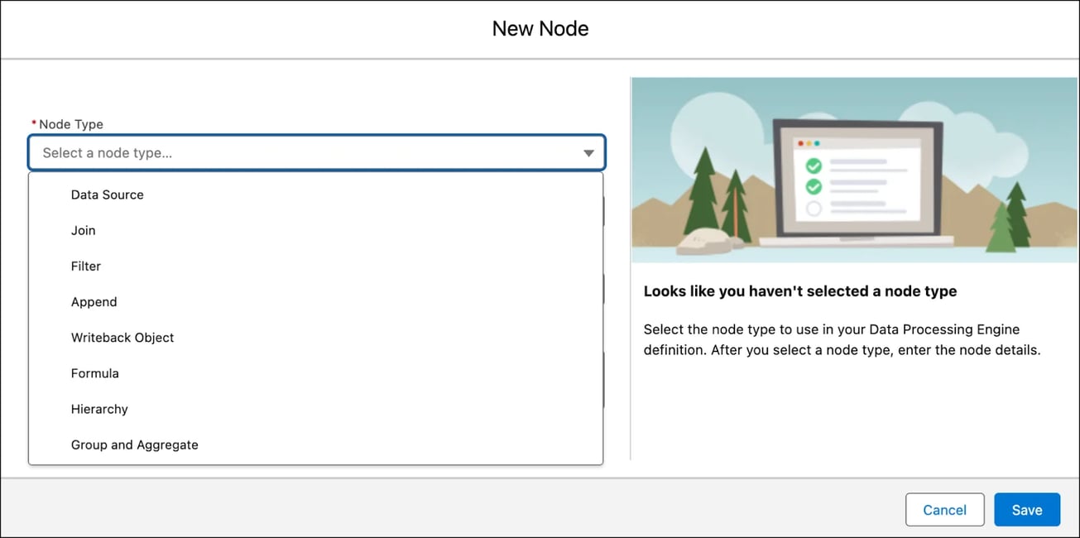Viewport: 1080px width, 538px height.
Task: Click the second green checkmark in illustration
Action: tap(814, 186)
